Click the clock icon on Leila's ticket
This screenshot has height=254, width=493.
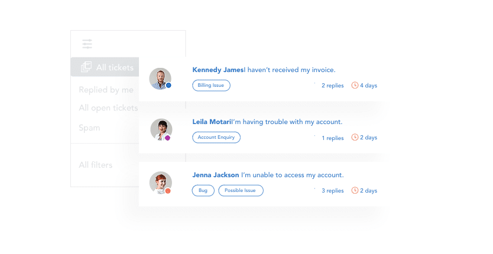(355, 137)
